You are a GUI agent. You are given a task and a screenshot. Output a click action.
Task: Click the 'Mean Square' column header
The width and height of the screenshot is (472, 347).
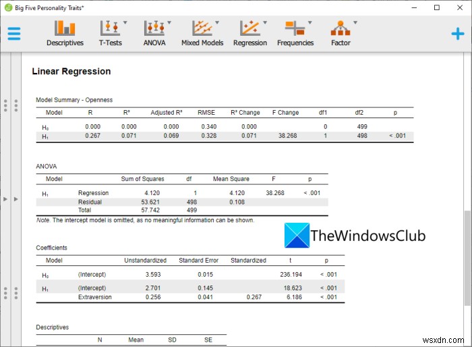(231, 179)
